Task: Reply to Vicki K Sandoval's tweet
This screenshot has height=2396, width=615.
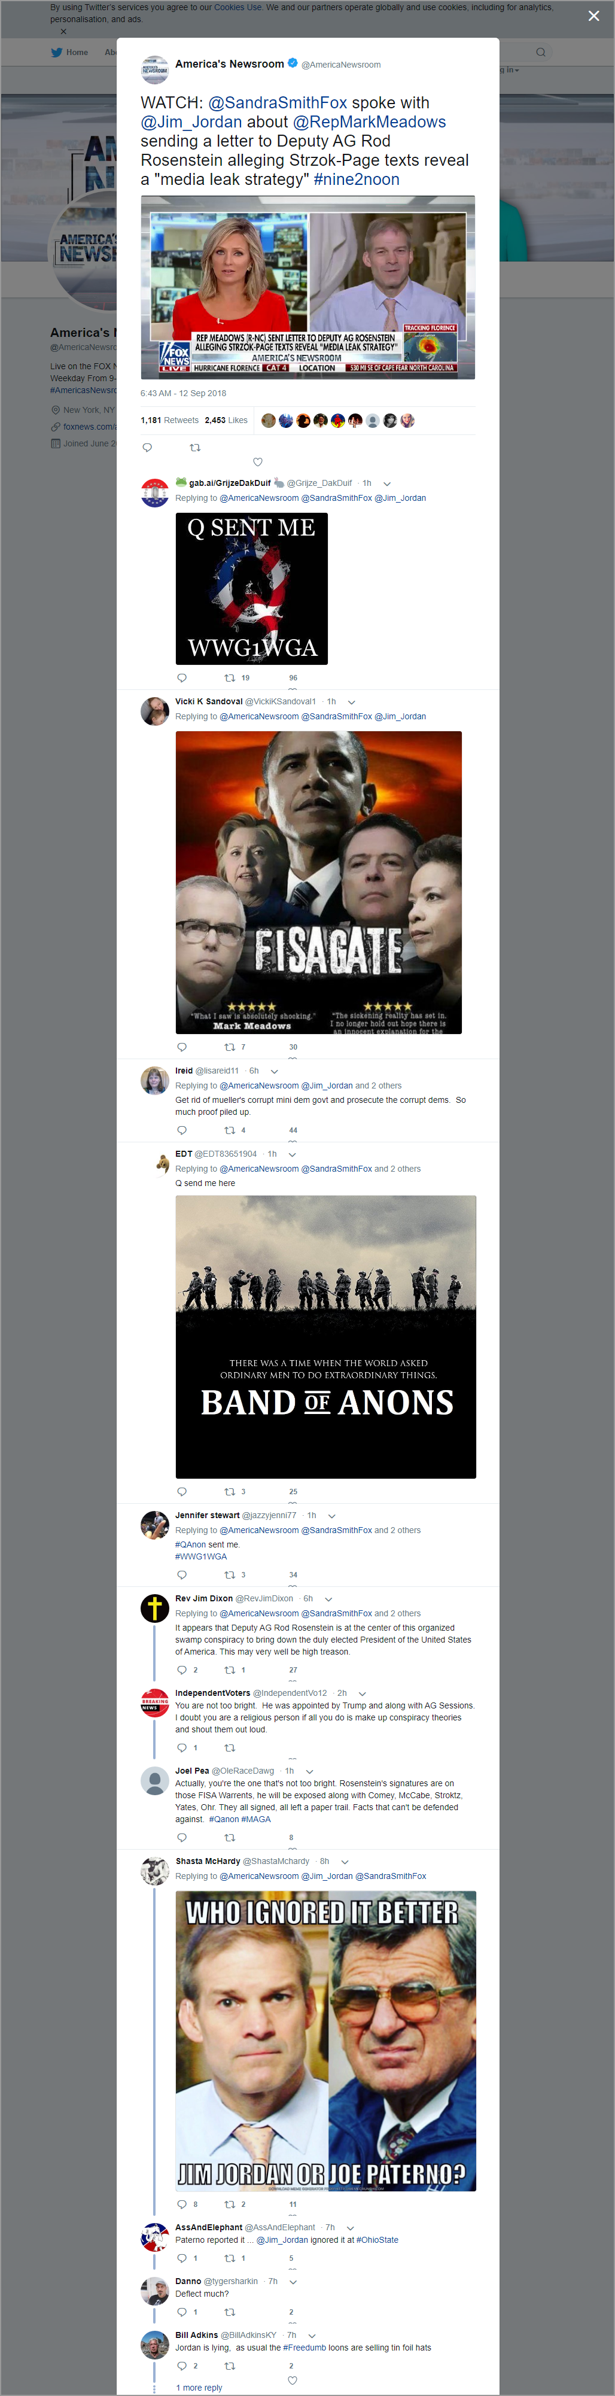Action: point(181,1047)
